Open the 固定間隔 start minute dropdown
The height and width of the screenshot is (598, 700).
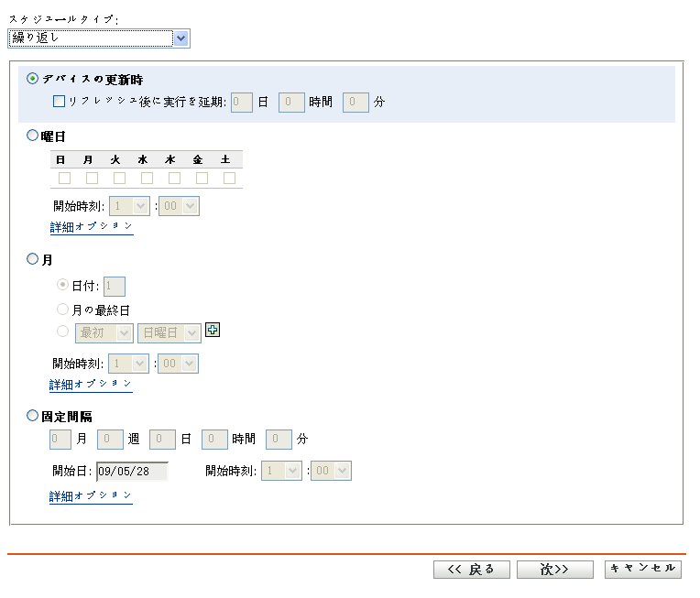(332, 471)
